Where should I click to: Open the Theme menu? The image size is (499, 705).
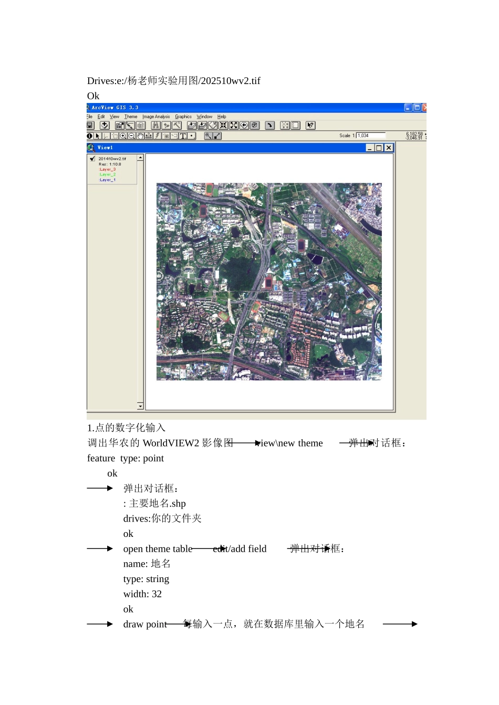click(x=131, y=117)
